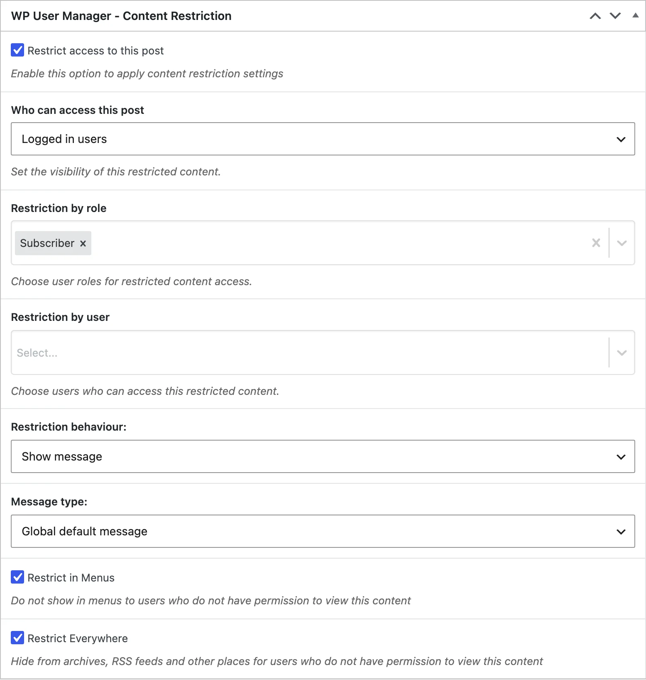Click the Restriction by role heading
This screenshot has width=646, height=680.
(59, 208)
